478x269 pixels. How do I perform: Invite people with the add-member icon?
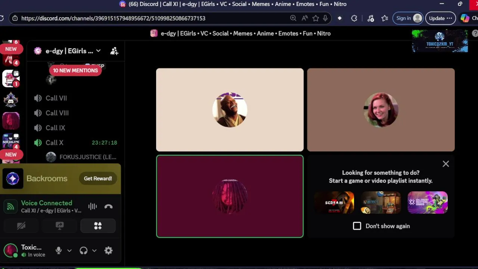[114, 51]
